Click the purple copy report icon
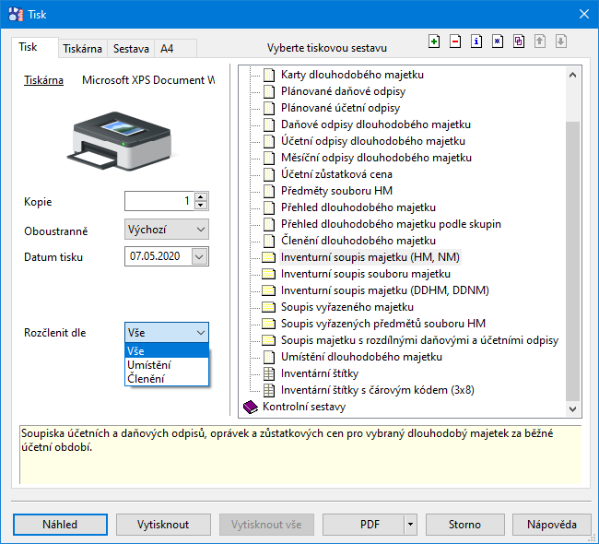This screenshot has height=544, width=599. pos(519,41)
